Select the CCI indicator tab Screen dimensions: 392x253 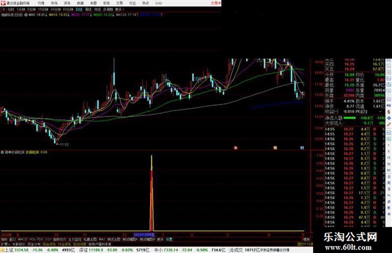pos(48,239)
